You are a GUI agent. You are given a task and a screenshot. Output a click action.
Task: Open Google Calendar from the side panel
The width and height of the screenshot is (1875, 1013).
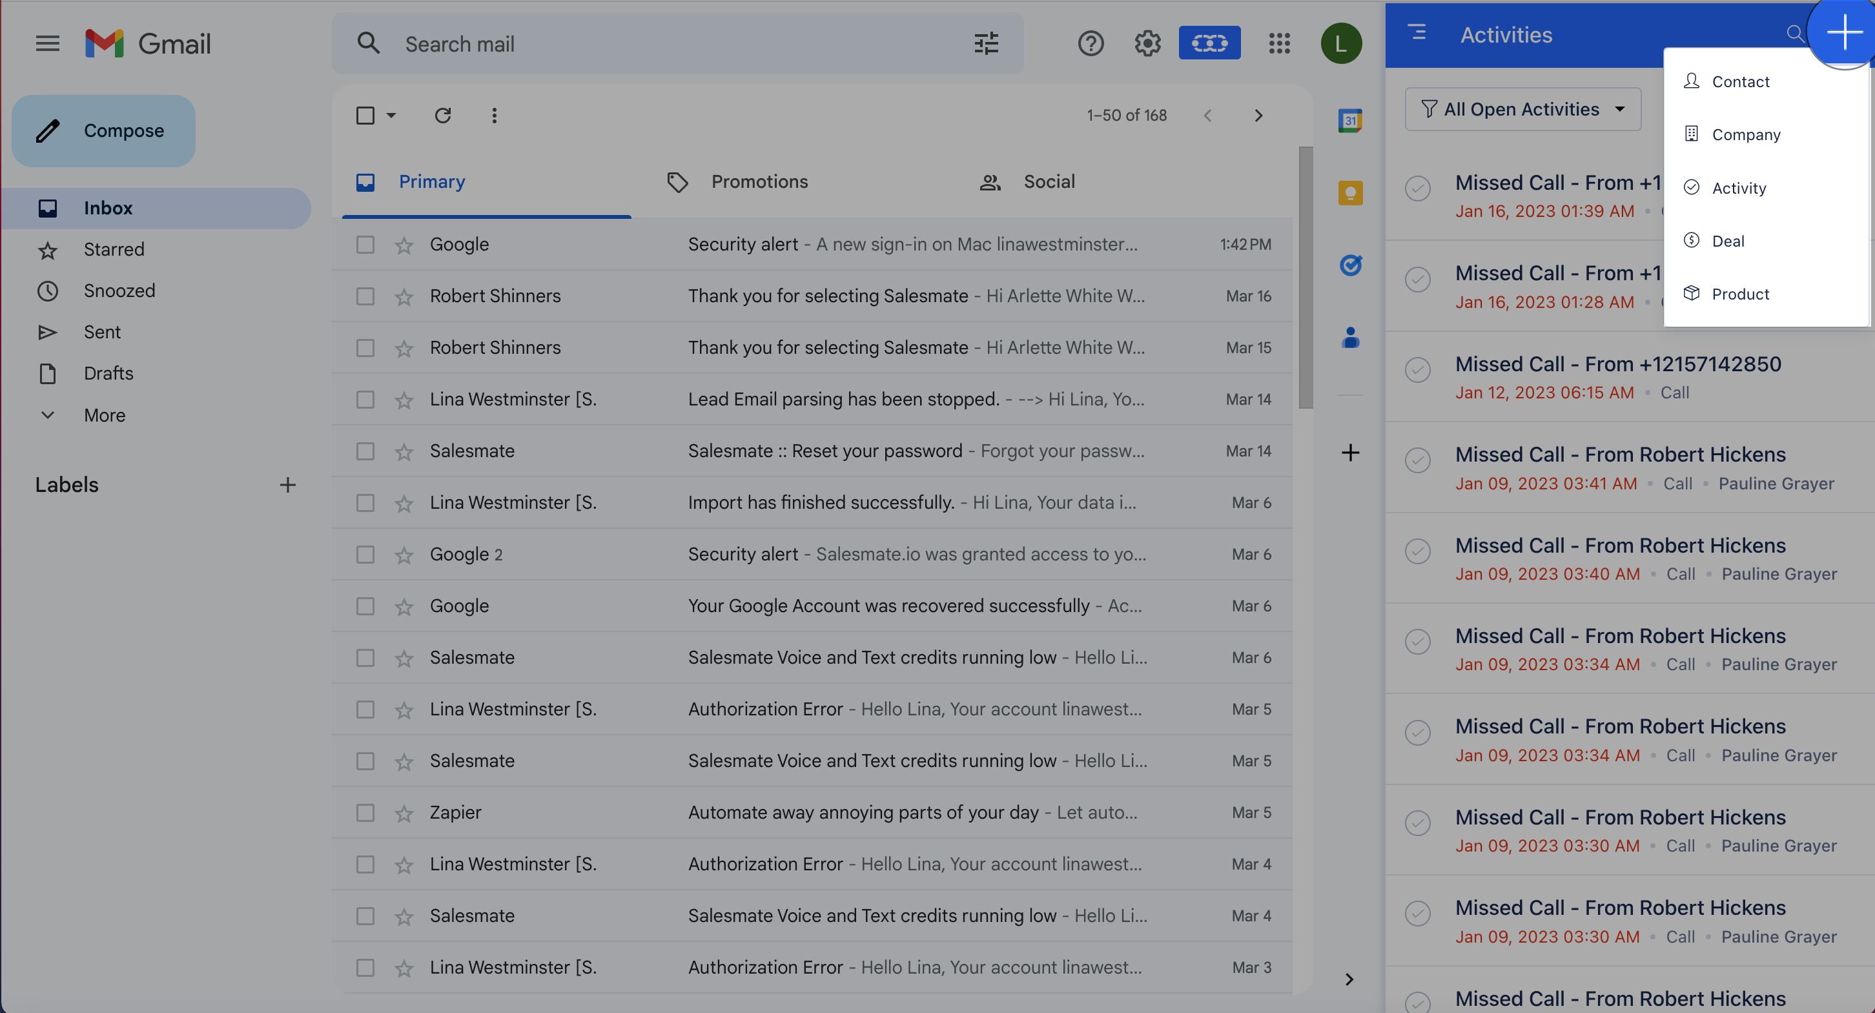click(x=1349, y=120)
